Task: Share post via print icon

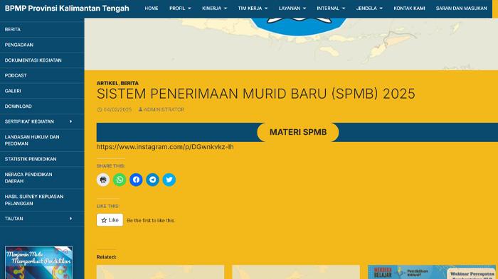Action: coord(103,180)
